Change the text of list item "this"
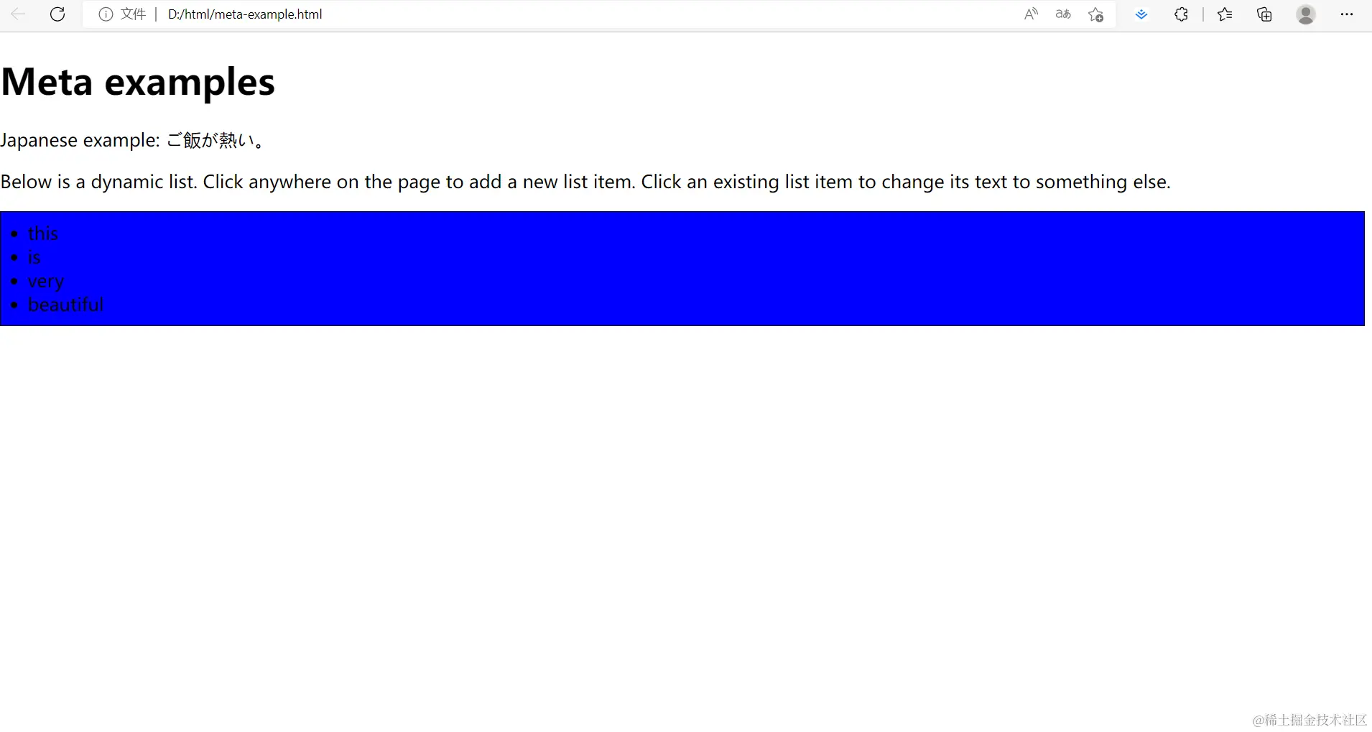The image size is (1372, 732). tap(43, 233)
